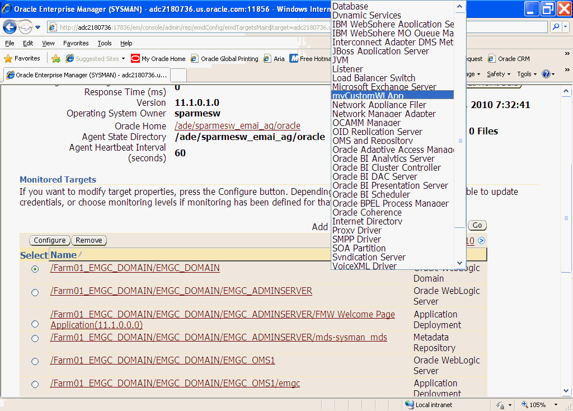Click the next page arrow icon
Image resolution: width=573 pixels, height=411 pixels.
[x=482, y=241]
